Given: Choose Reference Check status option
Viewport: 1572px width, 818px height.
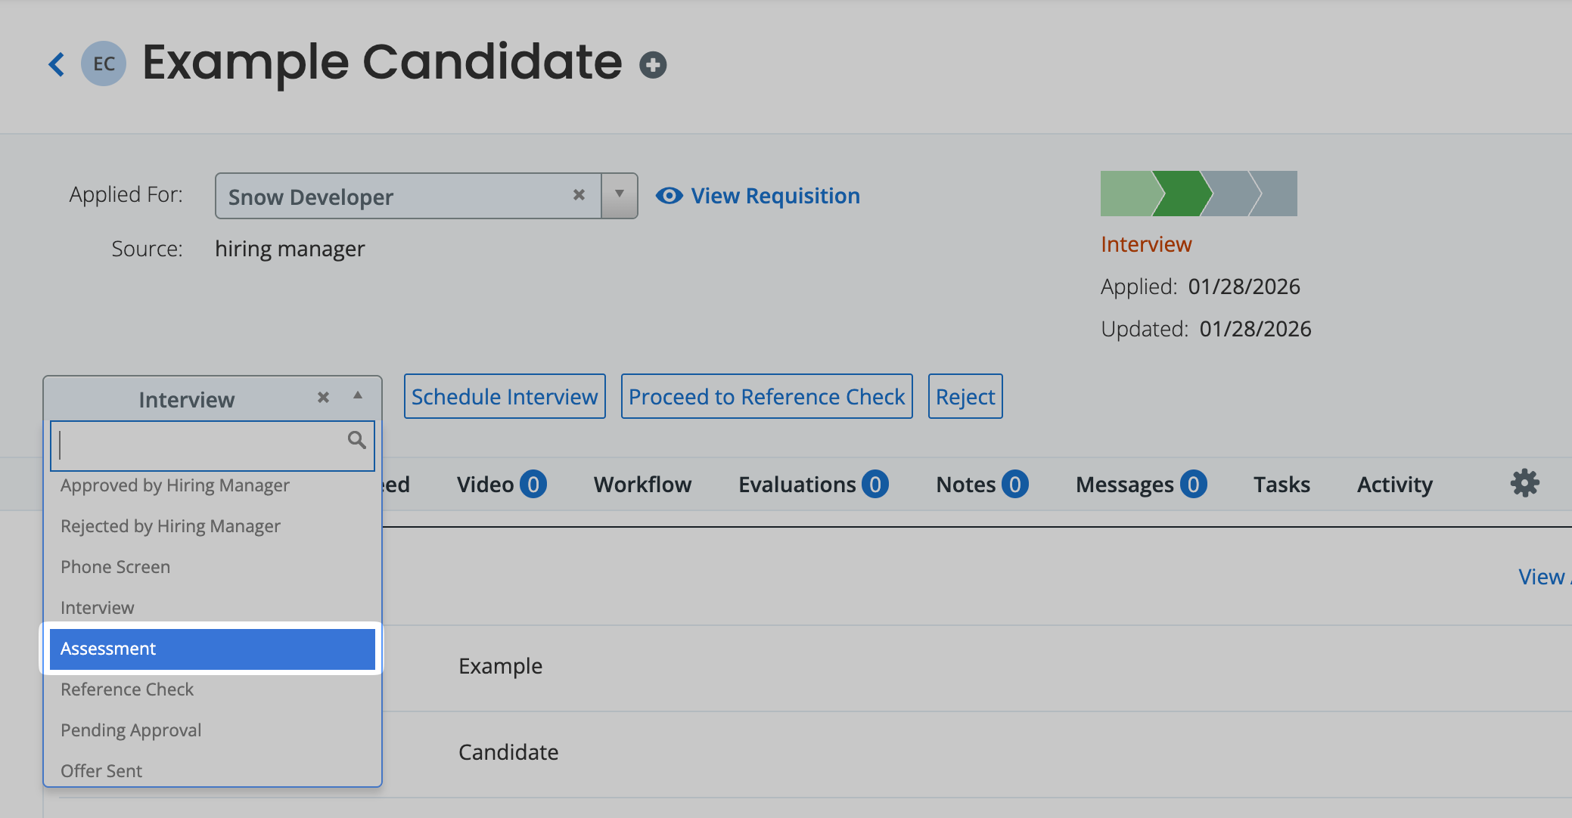Looking at the screenshot, I should 127,689.
